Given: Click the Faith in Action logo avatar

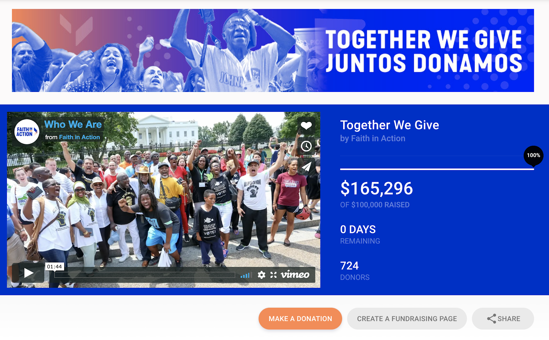Looking at the screenshot, I should [x=26, y=132].
